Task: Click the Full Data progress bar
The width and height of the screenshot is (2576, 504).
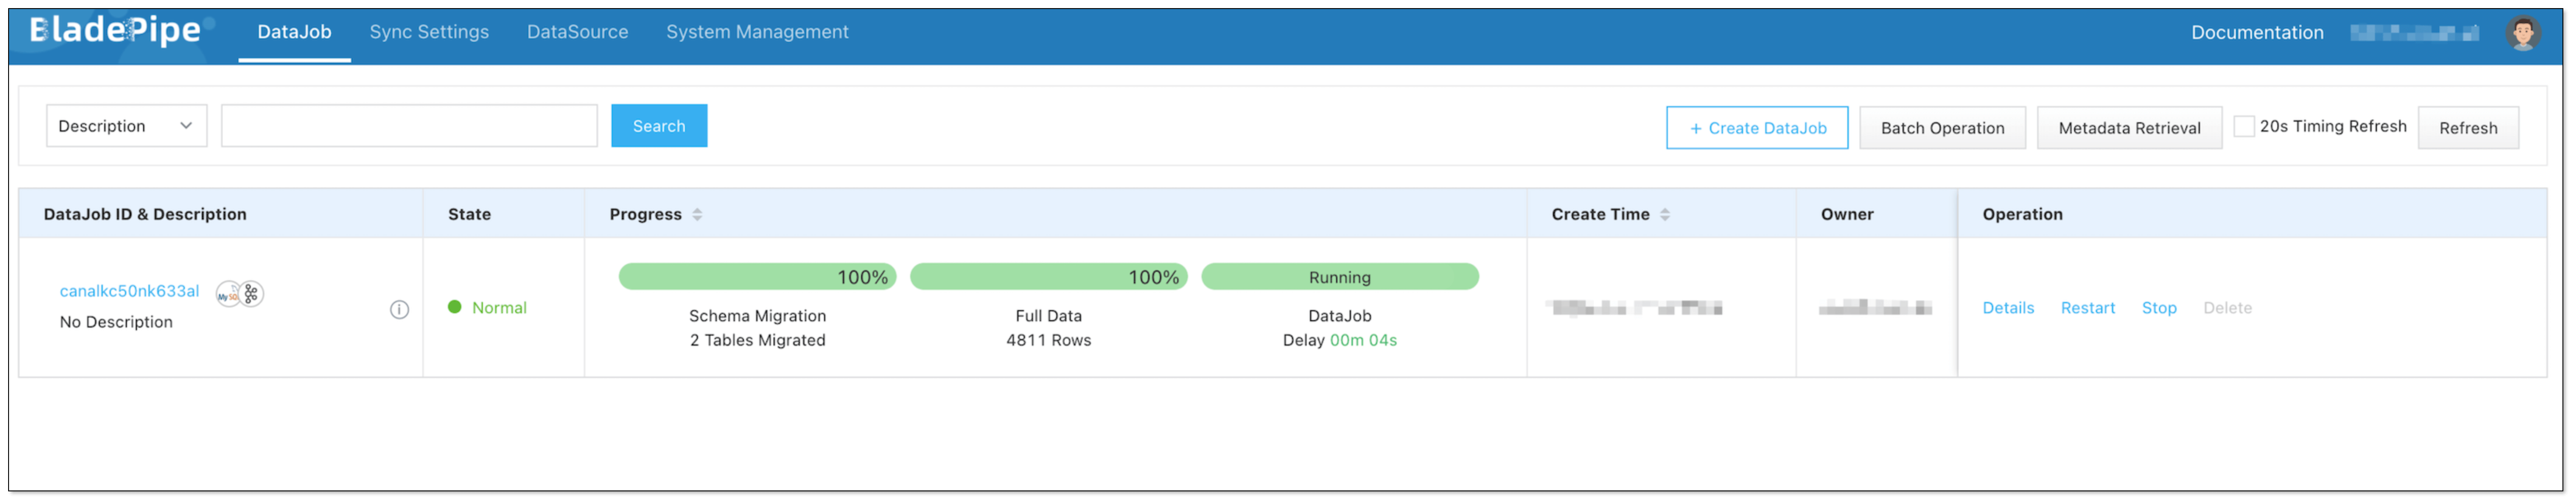Action: tap(1048, 277)
